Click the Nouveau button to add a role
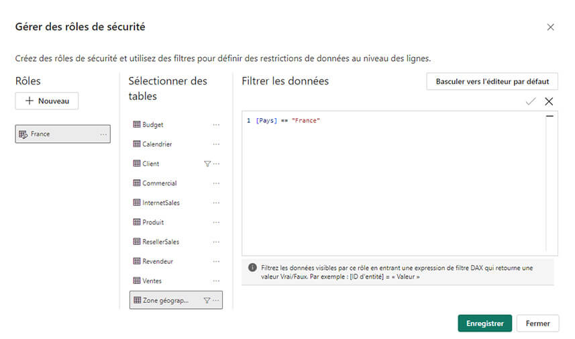Image resolution: width=575 pixels, height=339 pixels. (46, 101)
